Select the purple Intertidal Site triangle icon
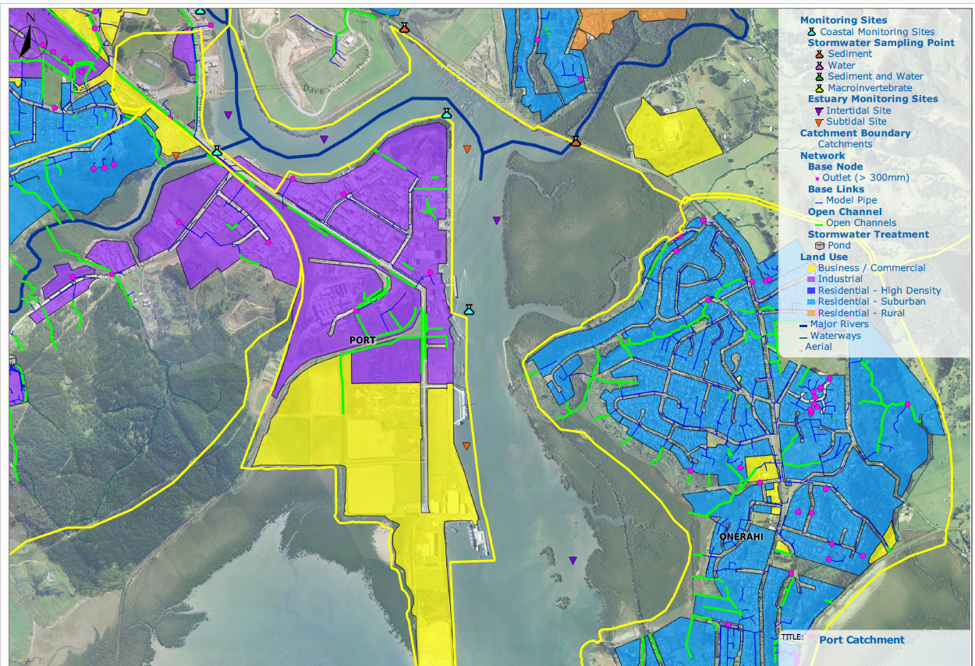The height and width of the screenshot is (666, 975). 818,111
